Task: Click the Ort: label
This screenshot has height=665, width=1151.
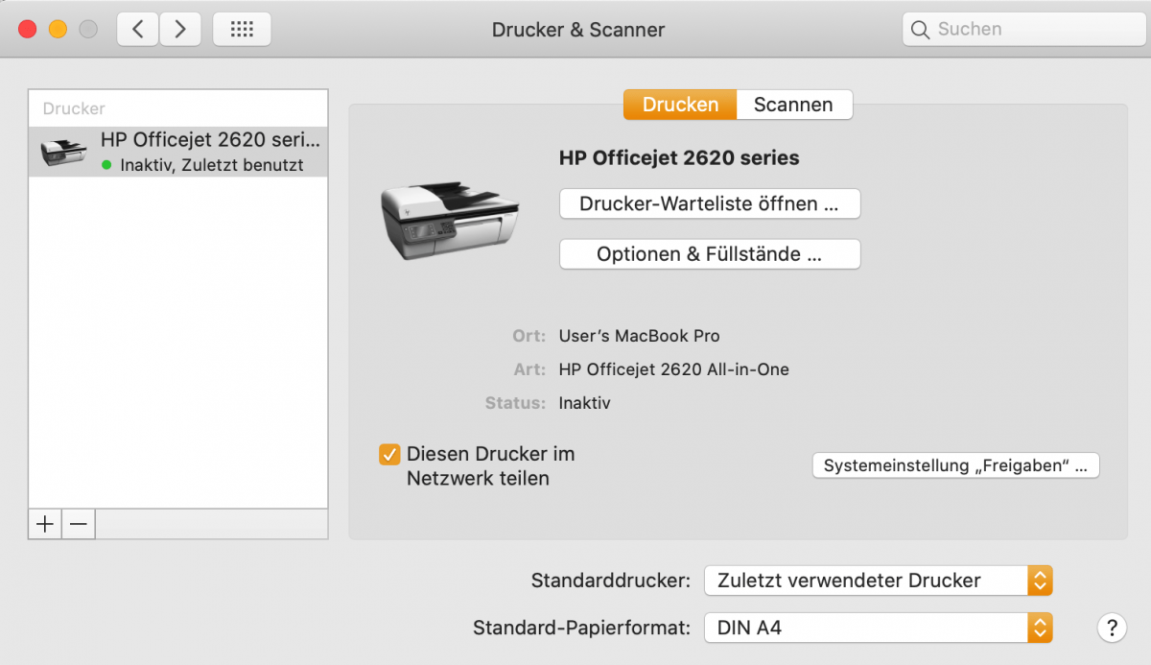Action: coord(529,336)
